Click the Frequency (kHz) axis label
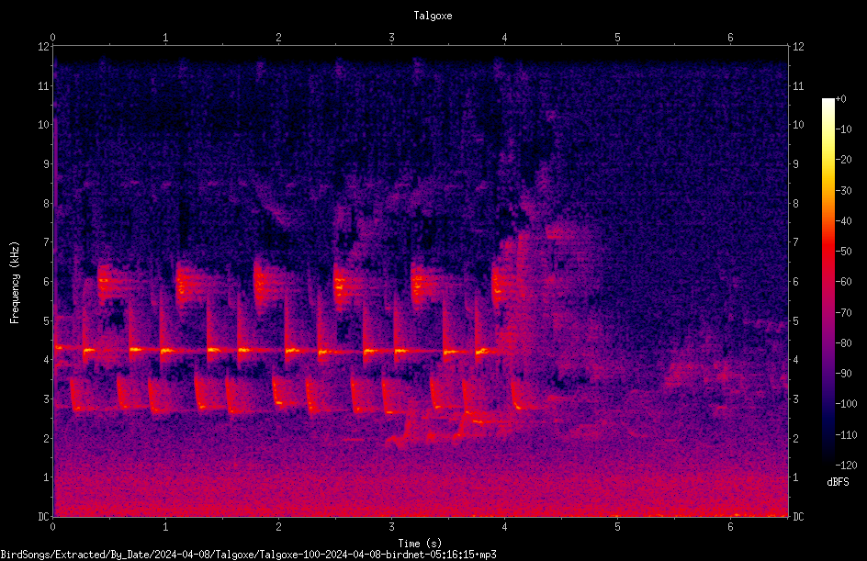Screen dimensions: 867x561 15,282
